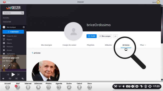Click the Albums disc icon in sidebar
Image resolution: width=163 pixels, height=91 pixels.
pos(4,43)
